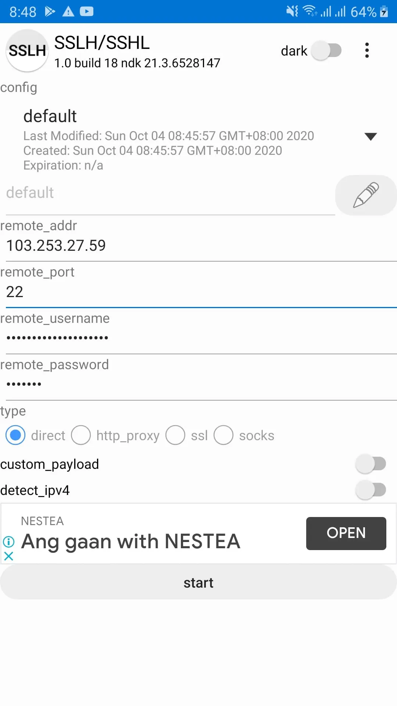
Task: Select the http_proxy connection type
Action: (x=81, y=435)
